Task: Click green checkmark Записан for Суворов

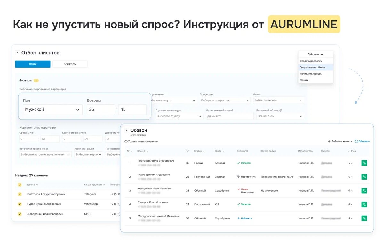Action: (x=239, y=204)
